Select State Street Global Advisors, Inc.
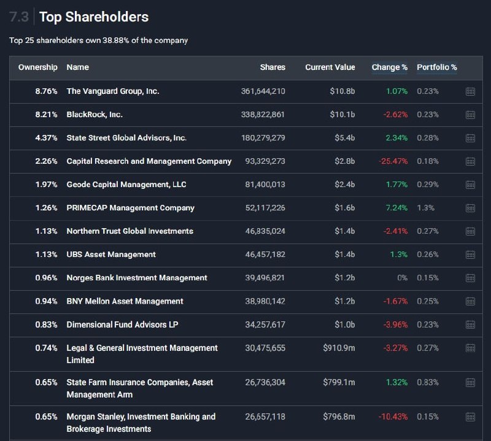Image resolution: width=491 pixels, height=441 pixels. (126, 138)
